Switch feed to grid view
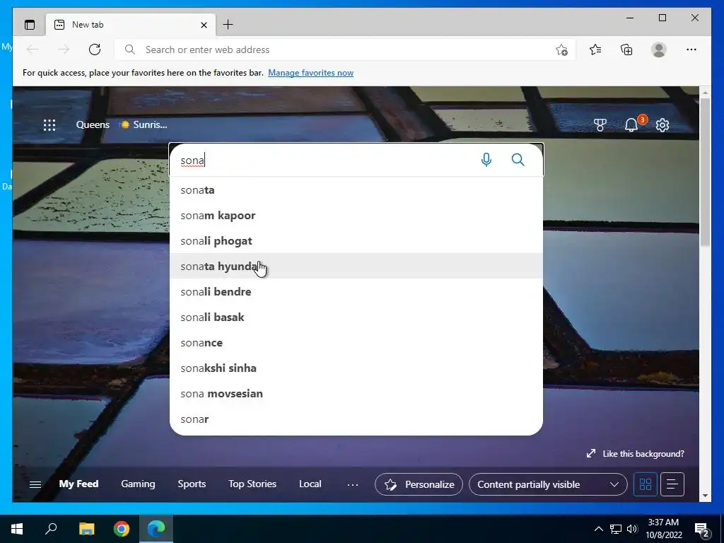 click(645, 484)
